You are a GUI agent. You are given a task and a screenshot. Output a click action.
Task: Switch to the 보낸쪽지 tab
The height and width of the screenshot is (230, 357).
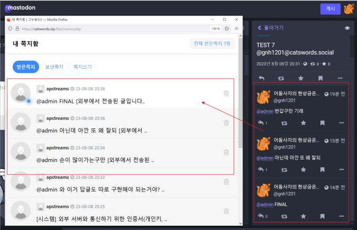[x=54, y=67]
